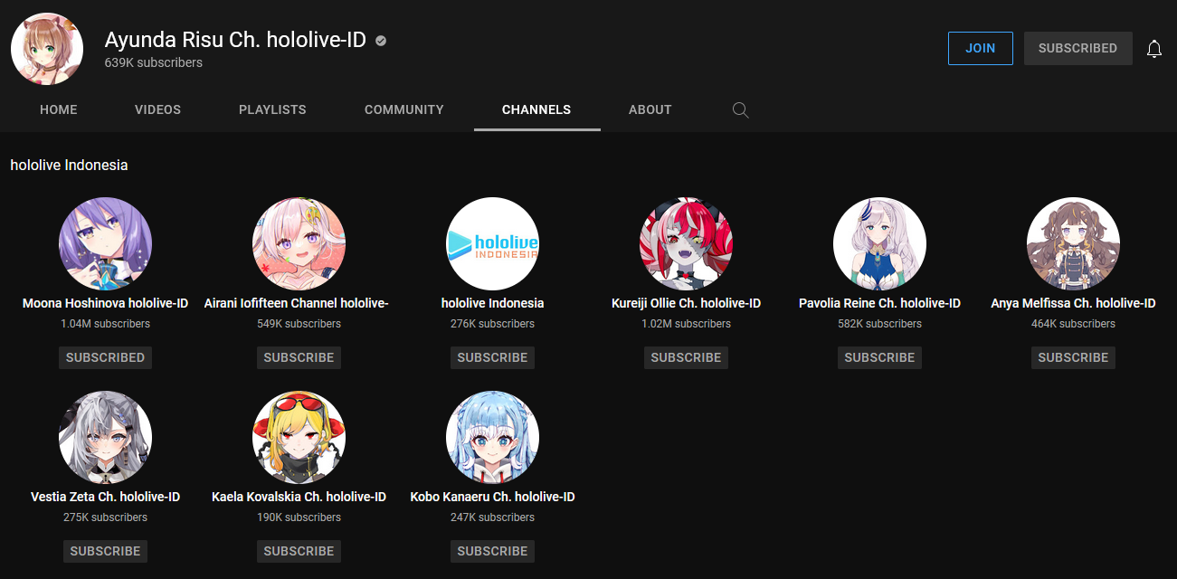Click the 1.02M subscribers count
Image resolution: width=1177 pixels, height=579 pixels.
click(686, 324)
